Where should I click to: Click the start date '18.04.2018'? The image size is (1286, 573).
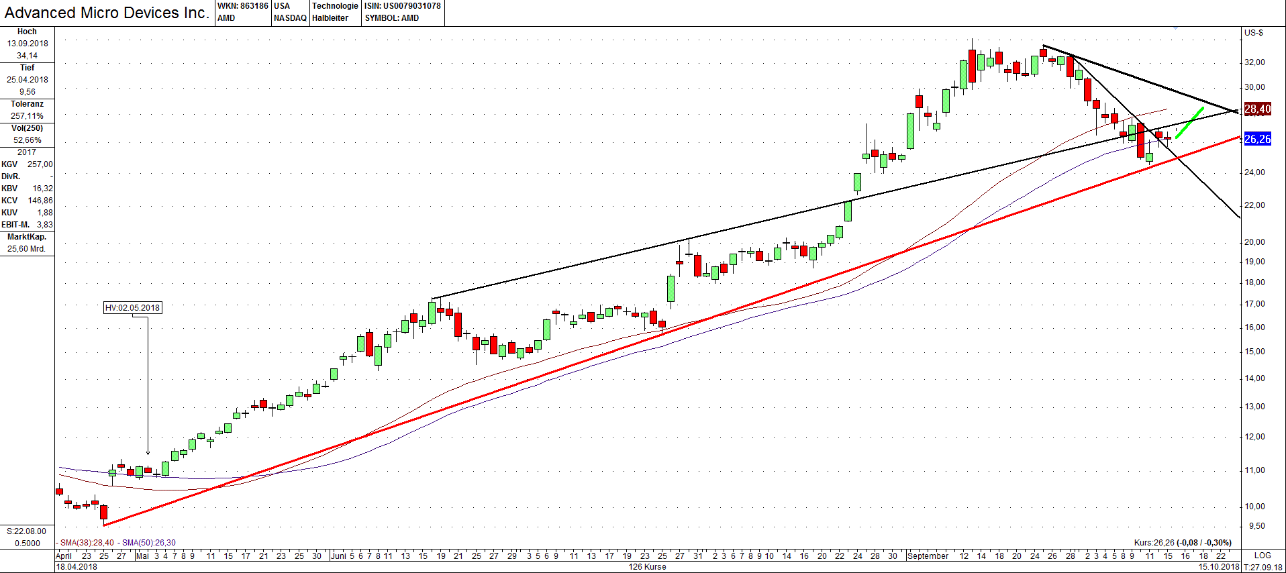[77, 567]
